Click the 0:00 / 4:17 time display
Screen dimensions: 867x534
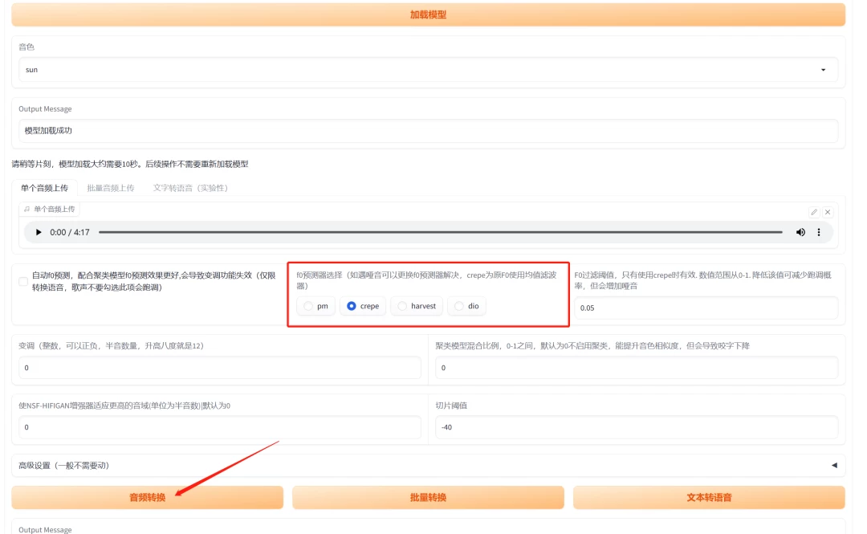click(x=70, y=232)
